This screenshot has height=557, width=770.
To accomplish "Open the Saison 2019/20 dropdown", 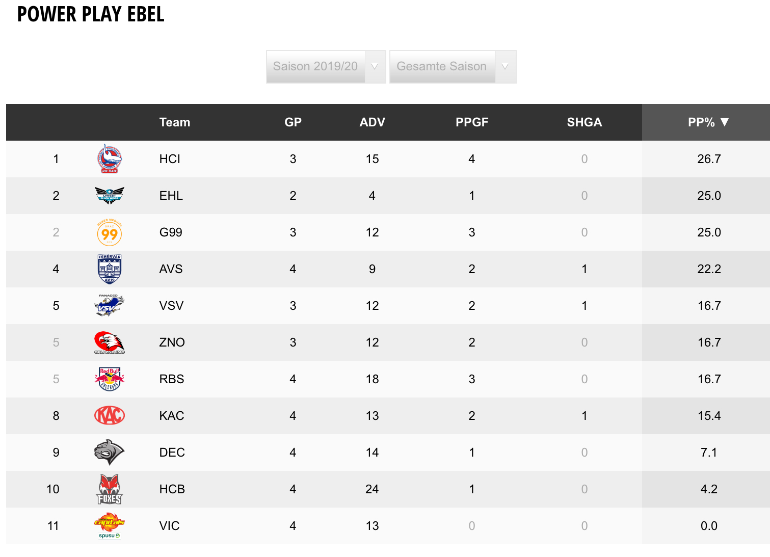I will click(326, 66).
